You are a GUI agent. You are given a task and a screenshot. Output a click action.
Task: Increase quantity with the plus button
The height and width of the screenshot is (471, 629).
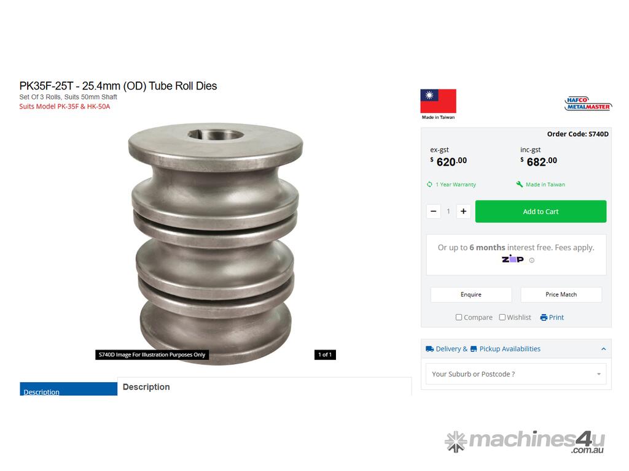click(x=463, y=211)
